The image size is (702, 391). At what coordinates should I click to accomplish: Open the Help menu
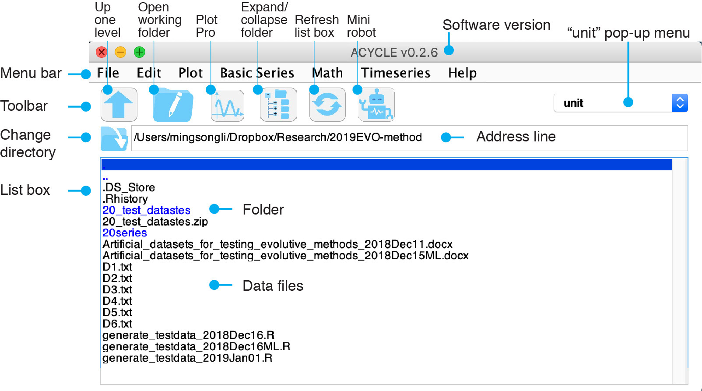pyautogui.click(x=462, y=73)
